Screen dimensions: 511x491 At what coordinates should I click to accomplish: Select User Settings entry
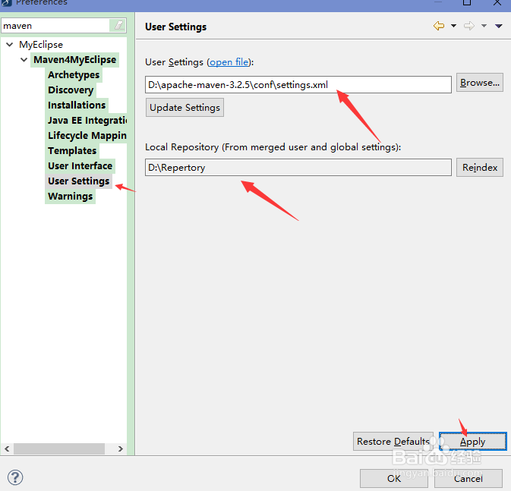pyautogui.click(x=78, y=181)
